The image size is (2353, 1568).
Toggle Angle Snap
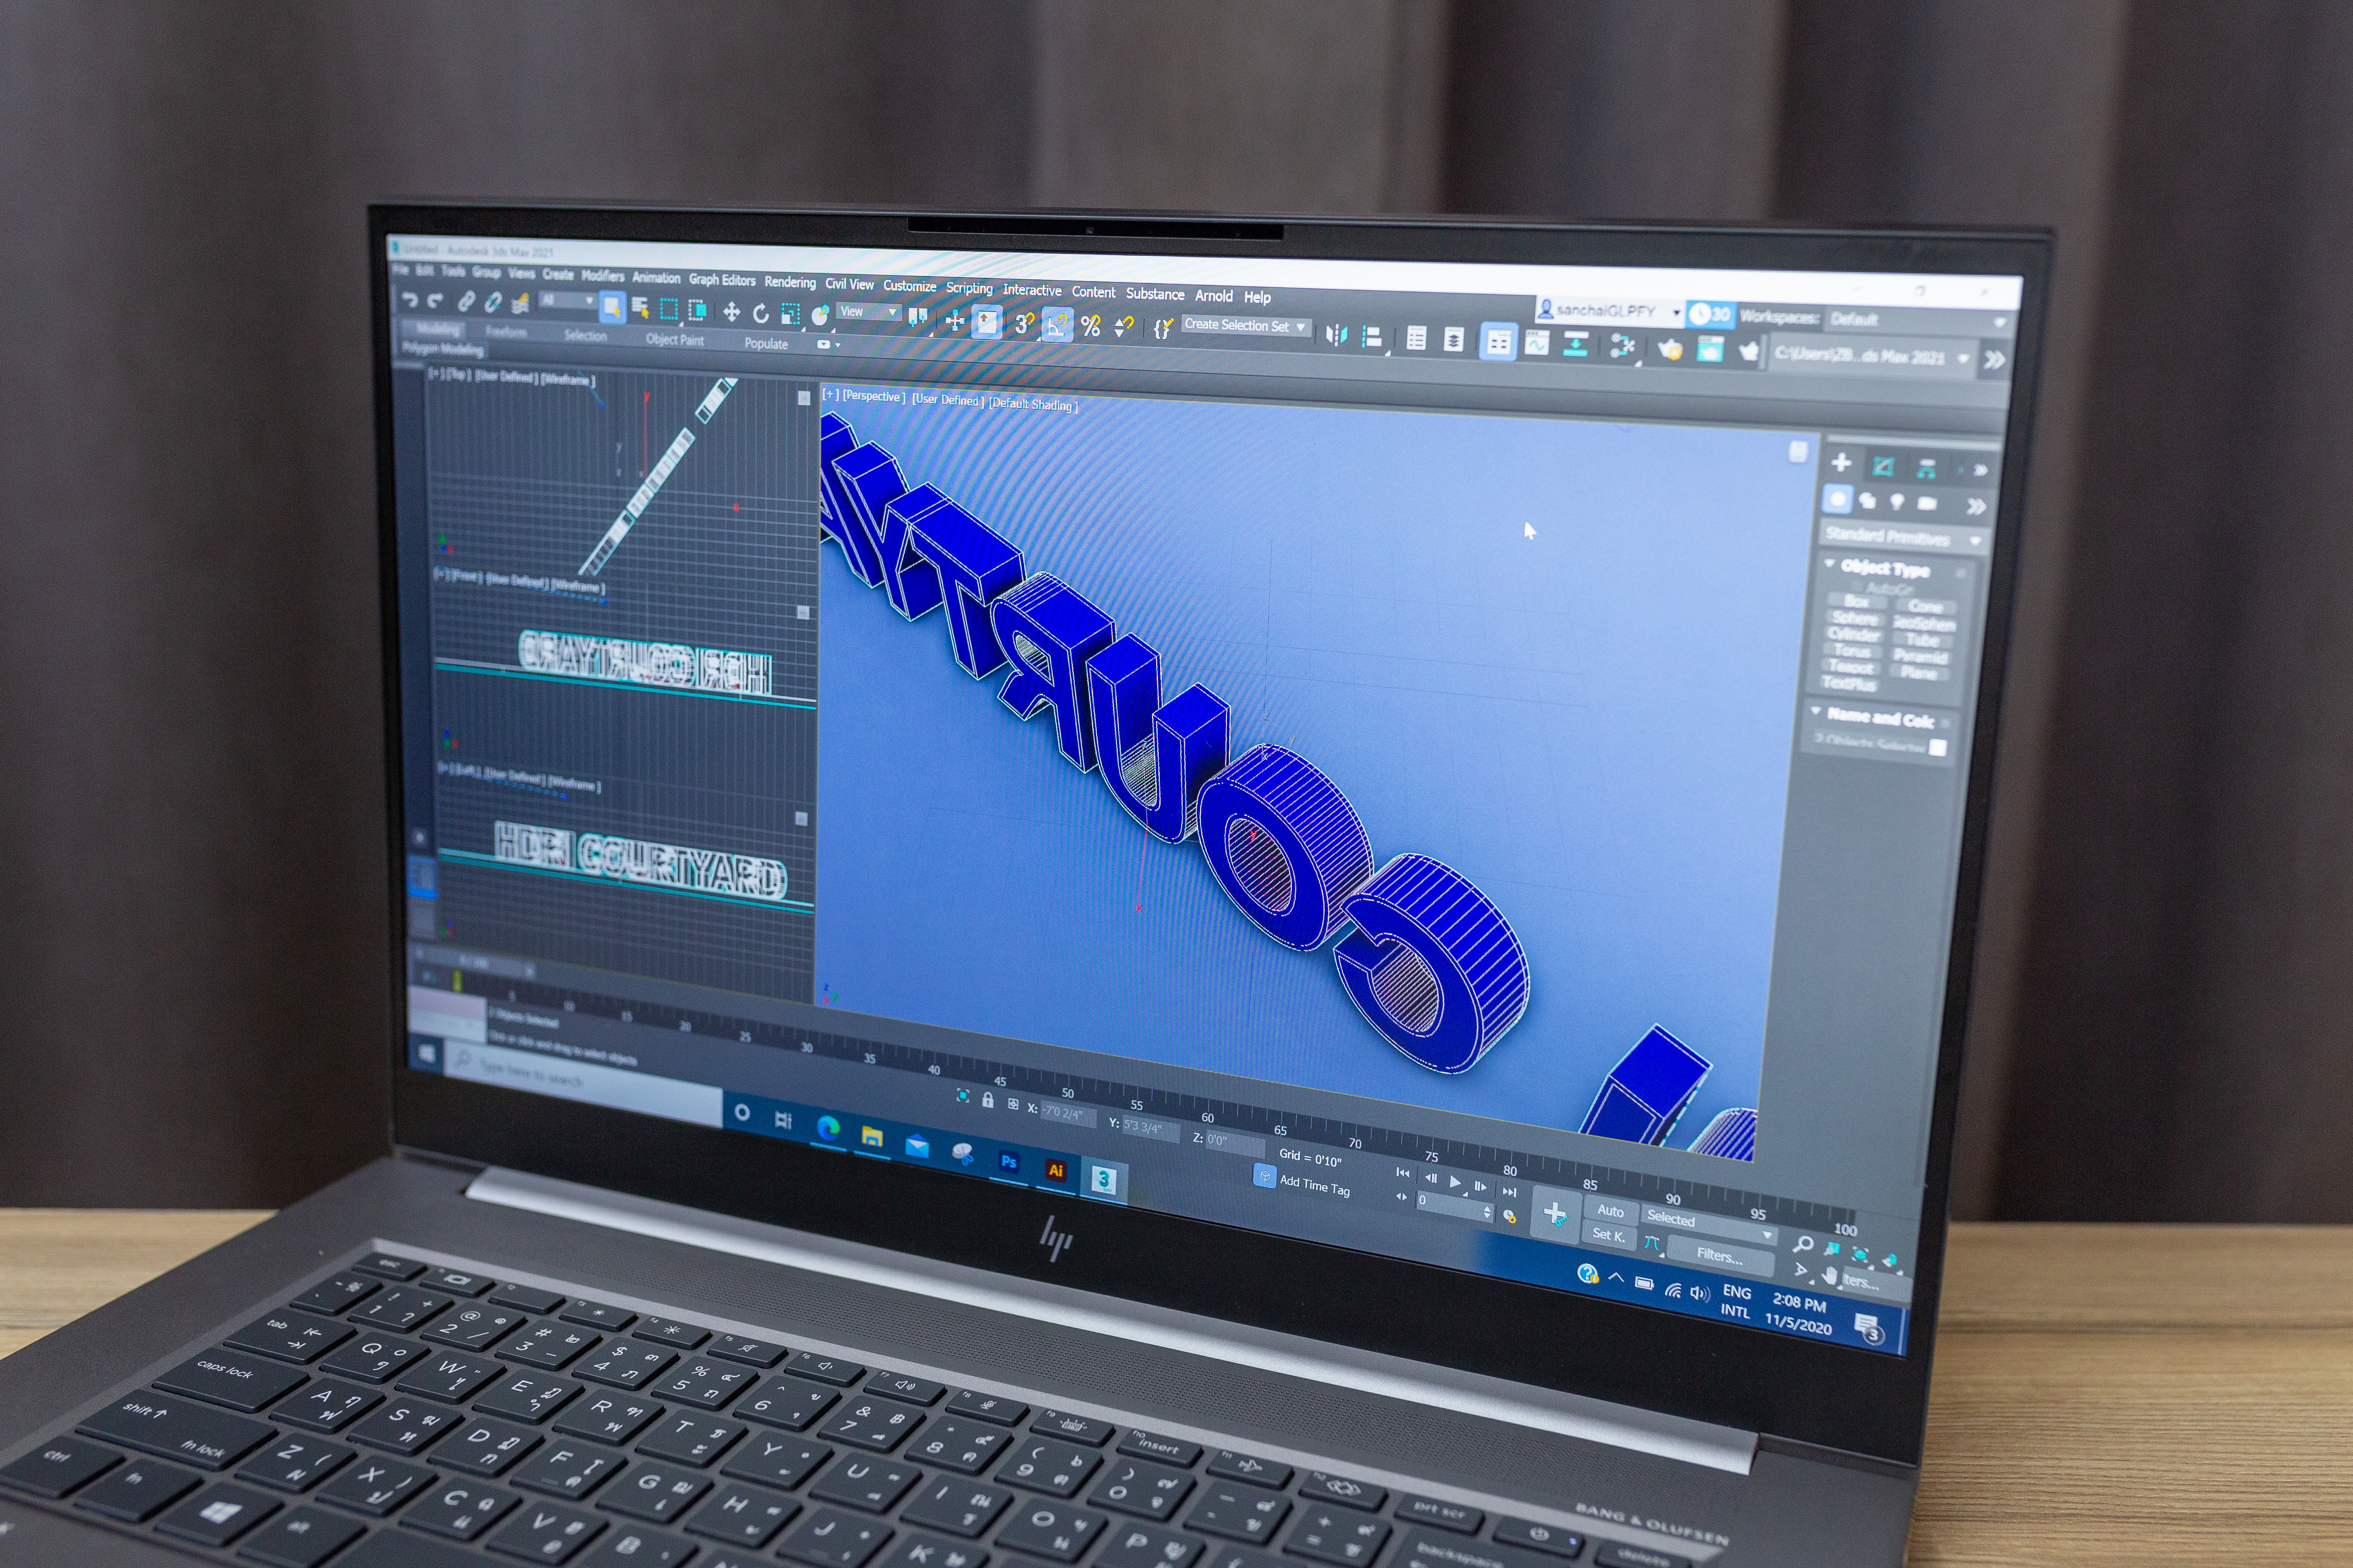[x=1057, y=324]
